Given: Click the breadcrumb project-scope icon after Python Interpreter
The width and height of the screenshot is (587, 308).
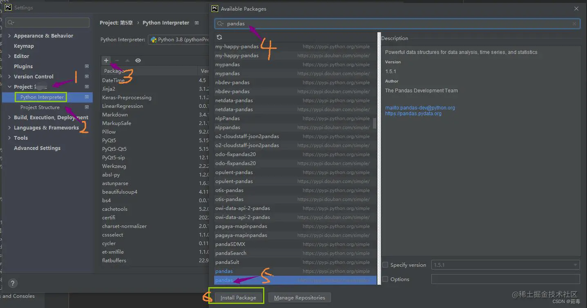Looking at the screenshot, I should click(x=197, y=23).
